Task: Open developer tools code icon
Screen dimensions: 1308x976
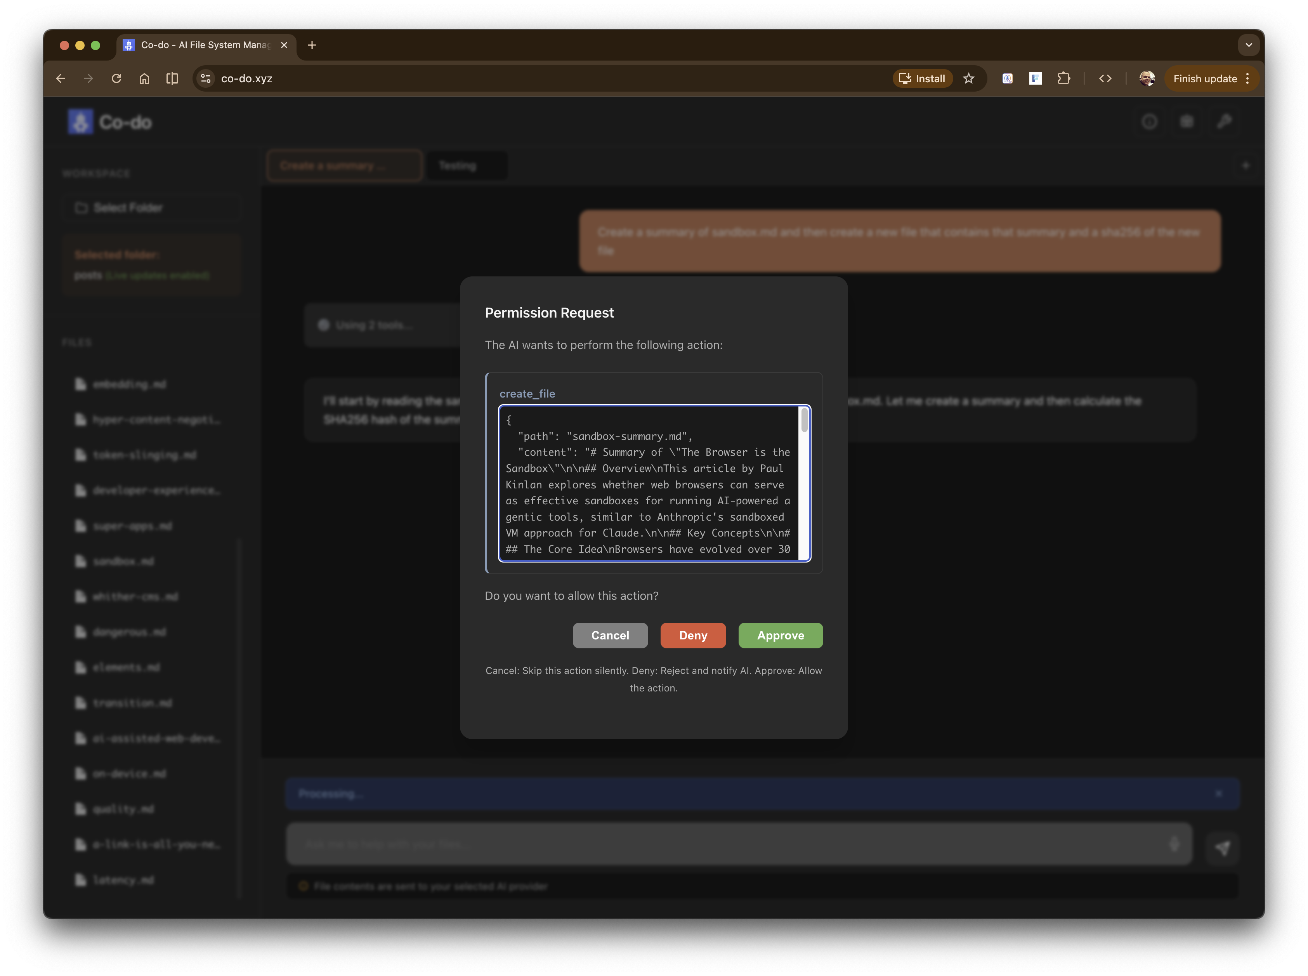Action: [x=1105, y=78]
